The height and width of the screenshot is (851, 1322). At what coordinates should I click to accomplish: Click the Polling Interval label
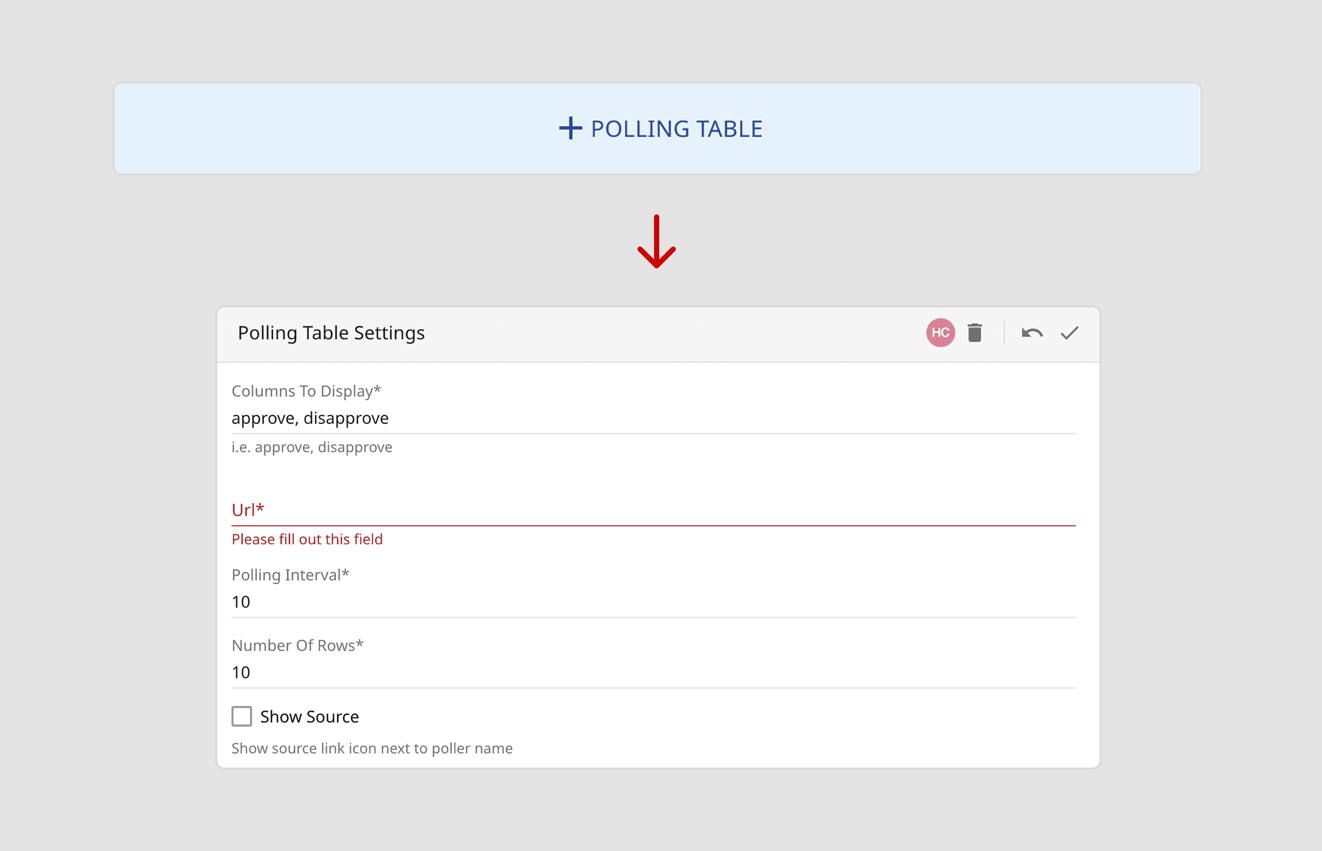pyautogui.click(x=290, y=575)
